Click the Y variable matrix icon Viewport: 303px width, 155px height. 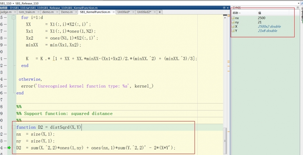233,31
